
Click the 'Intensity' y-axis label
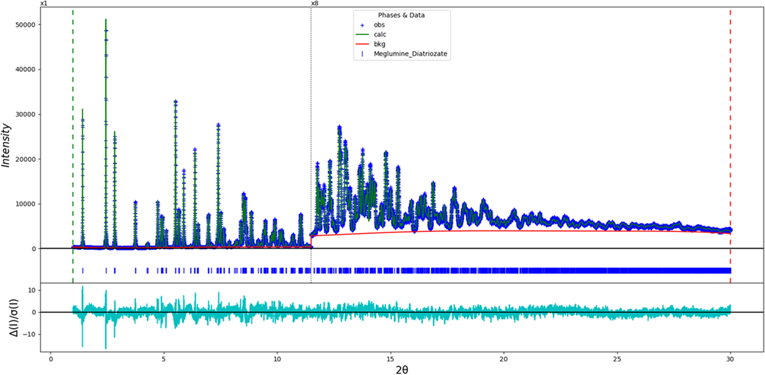point(6,145)
